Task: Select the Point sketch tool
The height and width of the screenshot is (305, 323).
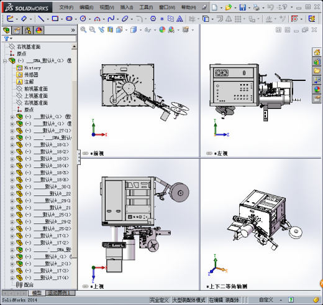Action: (x=162, y=19)
